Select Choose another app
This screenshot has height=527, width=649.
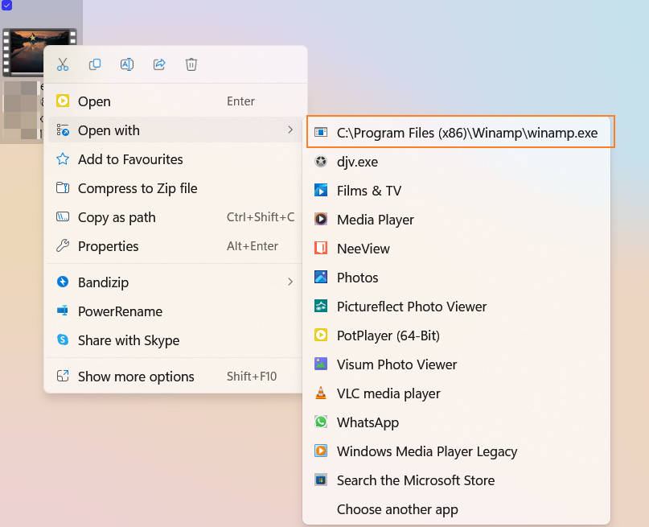click(x=457, y=509)
